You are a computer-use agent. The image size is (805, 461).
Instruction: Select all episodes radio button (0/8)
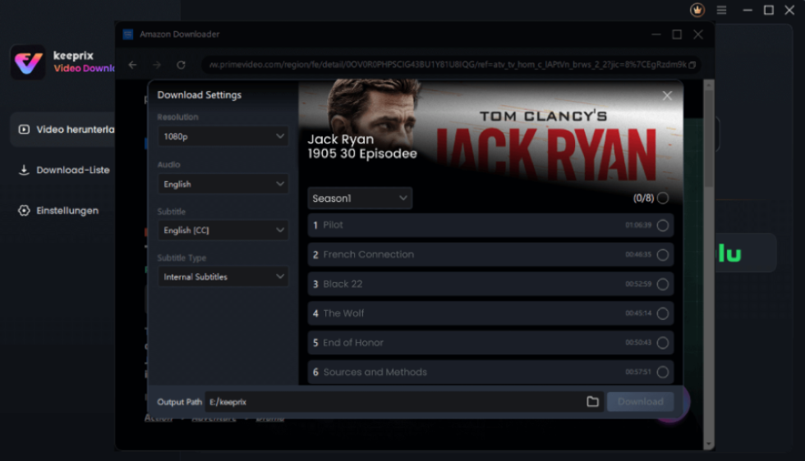663,198
